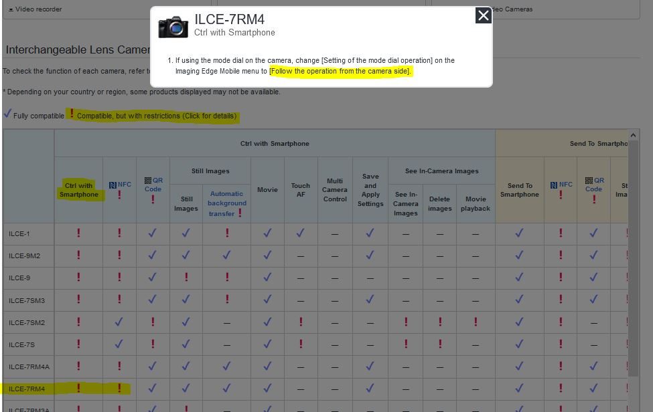
Task: Select the 'ILCE-7SM2' row label
Action: tap(27, 322)
